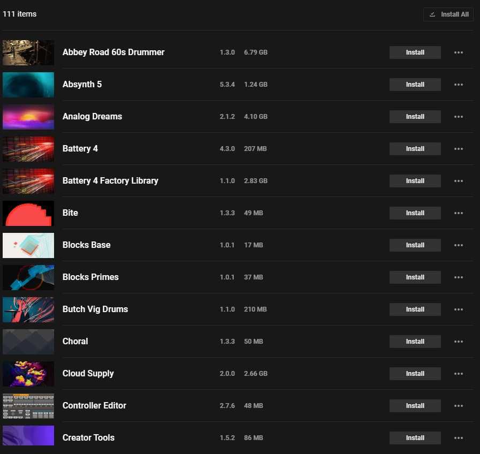Click the Analog Dreams sunset thumbnail

(x=28, y=117)
